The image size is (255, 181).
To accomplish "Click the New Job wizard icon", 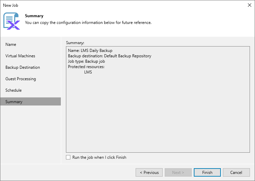I will pyautogui.click(x=11, y=21).
